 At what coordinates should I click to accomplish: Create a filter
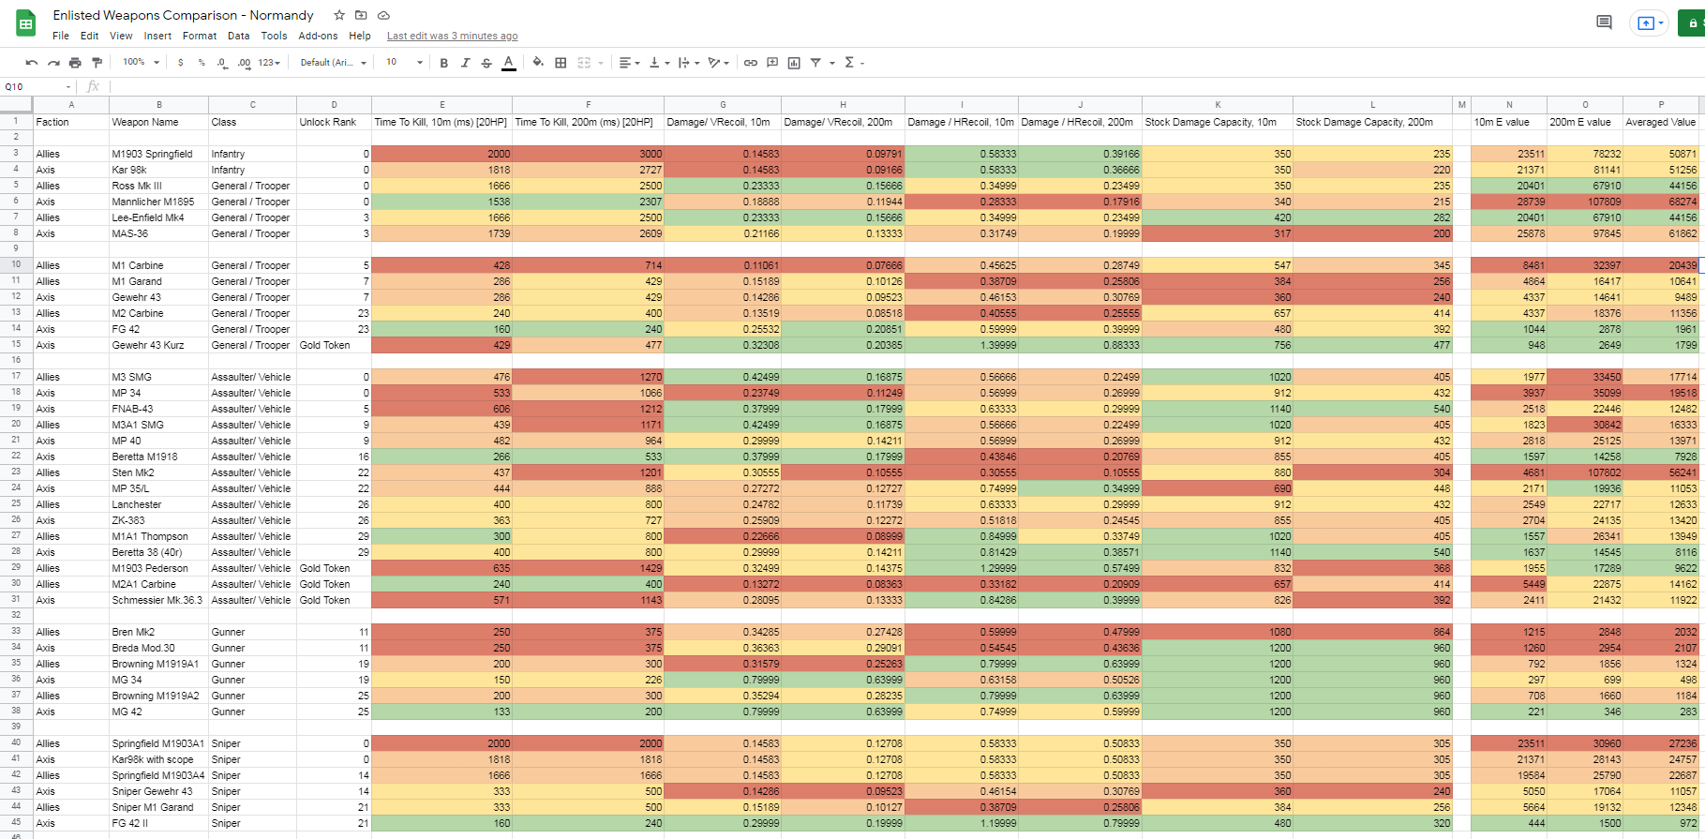point(815,63)
